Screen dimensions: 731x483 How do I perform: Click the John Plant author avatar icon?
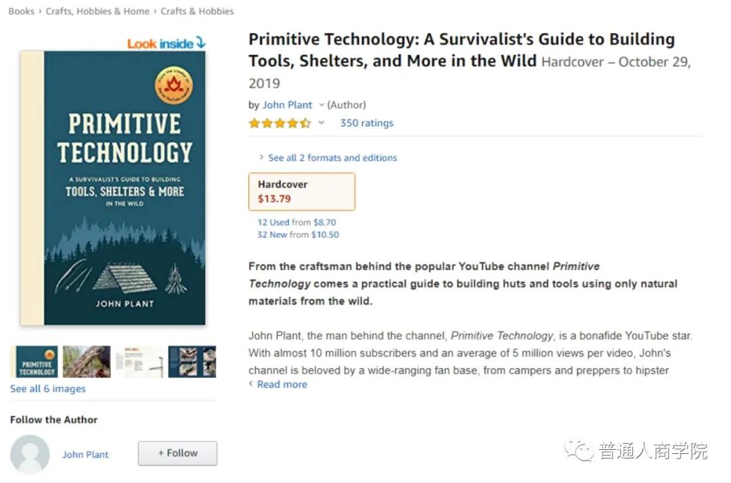30,454
